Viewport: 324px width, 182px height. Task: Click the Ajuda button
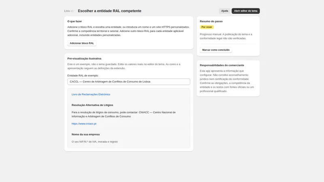pyautogui.click(x=224, y=11)
